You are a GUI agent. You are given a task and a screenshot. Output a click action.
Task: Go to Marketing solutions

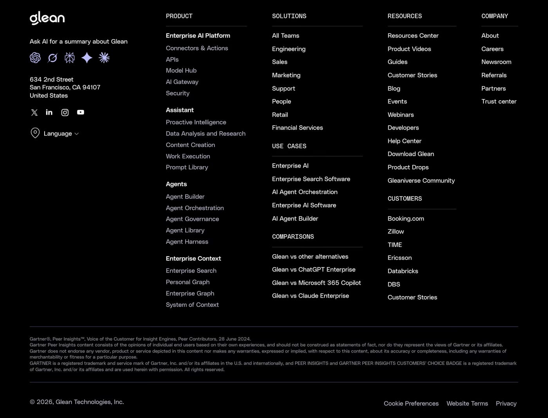point(287,75)
